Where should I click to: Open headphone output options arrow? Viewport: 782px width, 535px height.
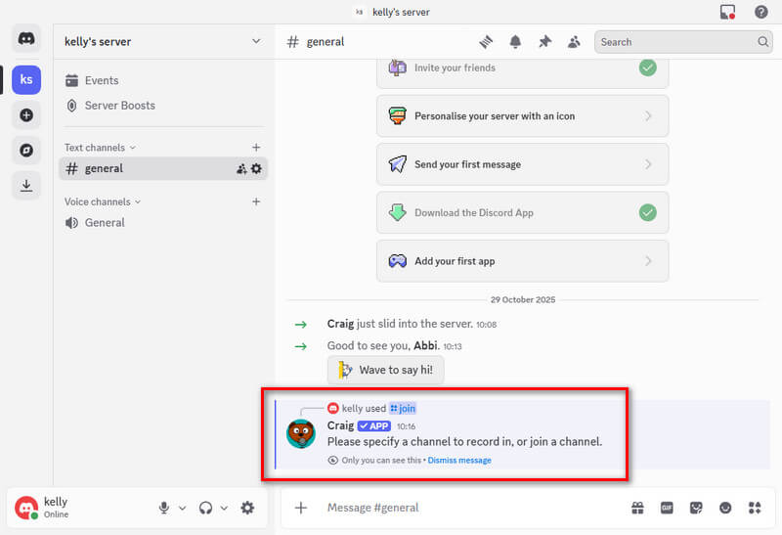(x=225, y=508)
